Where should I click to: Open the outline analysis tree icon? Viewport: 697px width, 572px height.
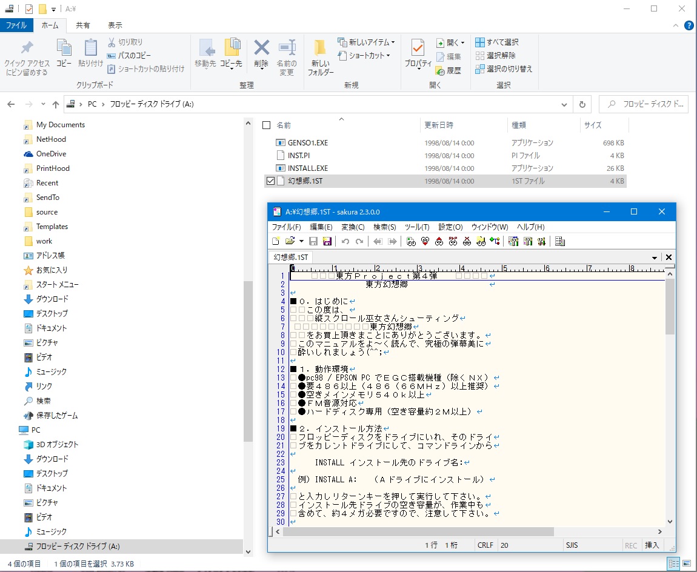coord(495,241)
